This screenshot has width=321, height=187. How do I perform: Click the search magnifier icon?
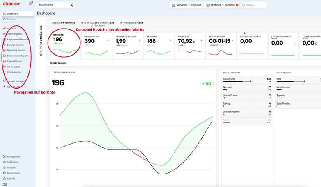tap(244, 5)
